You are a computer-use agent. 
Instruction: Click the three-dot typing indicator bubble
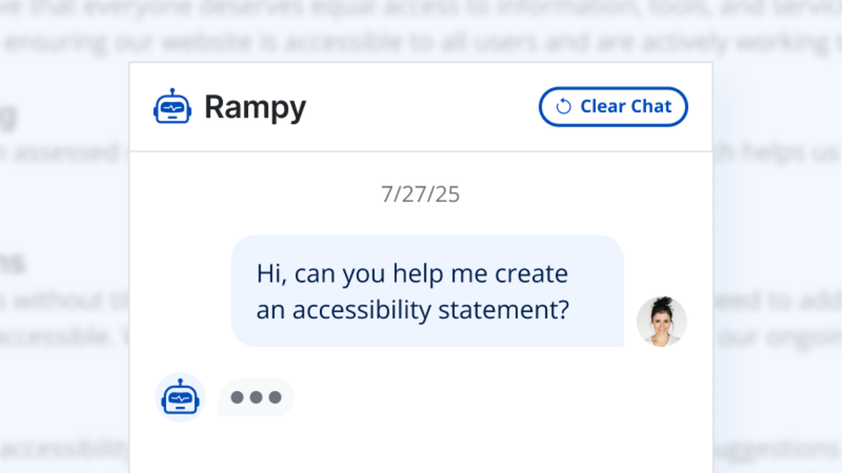pyautogui.click(x=256, y=397)
